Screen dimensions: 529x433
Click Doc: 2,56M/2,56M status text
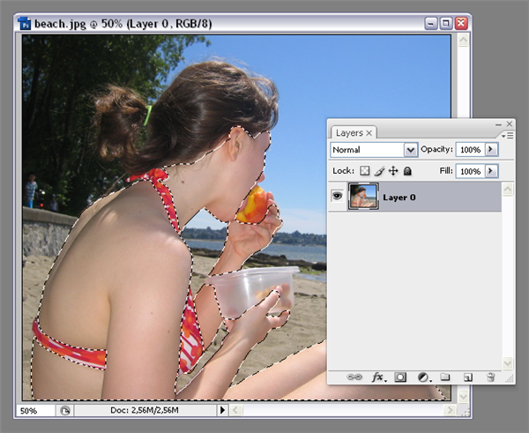(x=145, y=410)
